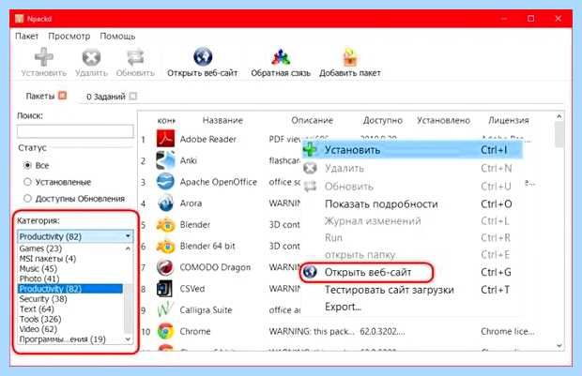Click the Удалить toolbar cross icon
Screen dimensions: 582x376
91,57
